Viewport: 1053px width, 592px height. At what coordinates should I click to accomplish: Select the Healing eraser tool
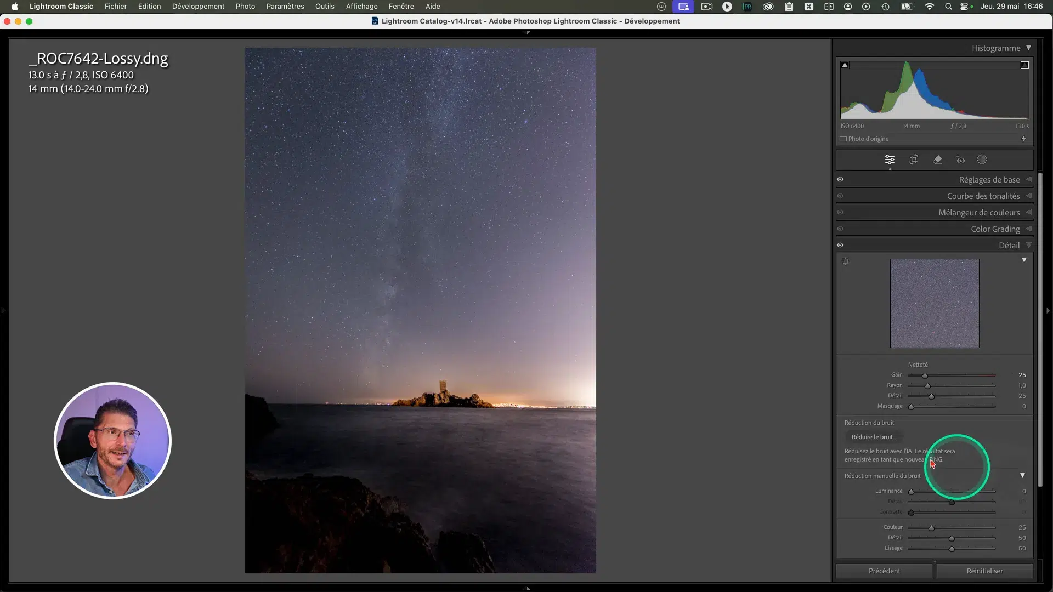pyautogui.click(x=937, y=160)
